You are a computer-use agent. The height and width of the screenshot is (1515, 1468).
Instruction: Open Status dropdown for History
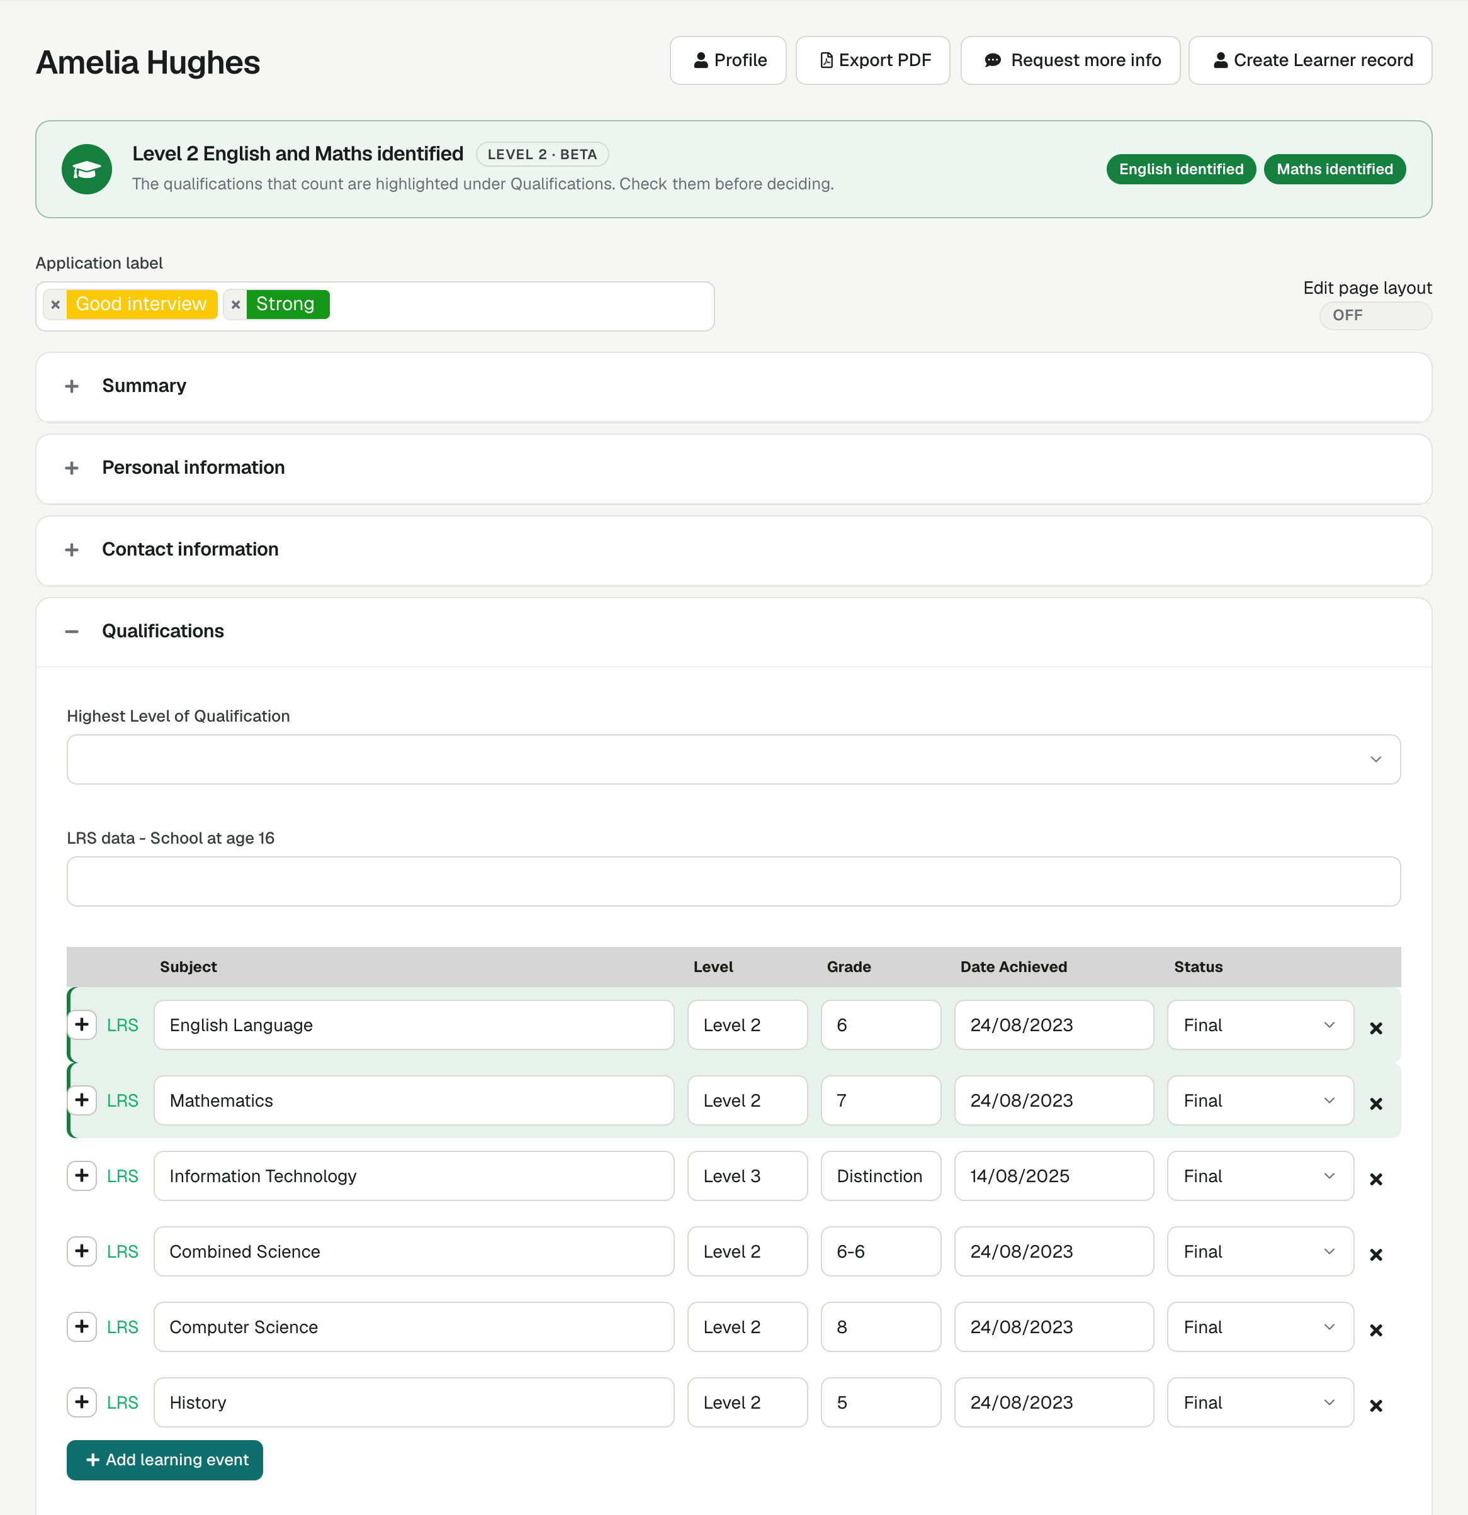click(x=1260, y=1402)
